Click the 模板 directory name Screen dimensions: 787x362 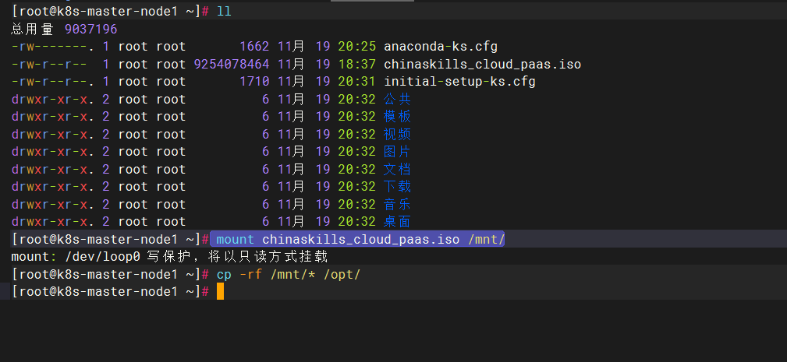(x=397, y=117)
